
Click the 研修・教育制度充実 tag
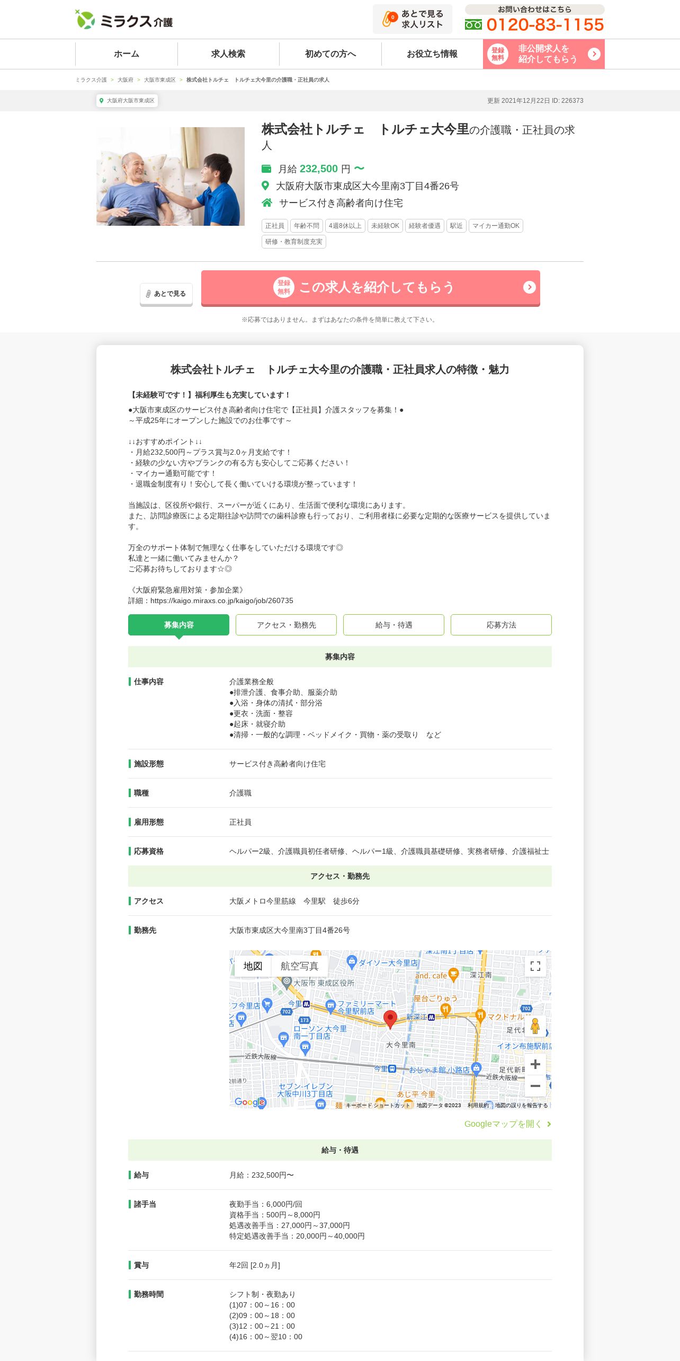point(294,242)
